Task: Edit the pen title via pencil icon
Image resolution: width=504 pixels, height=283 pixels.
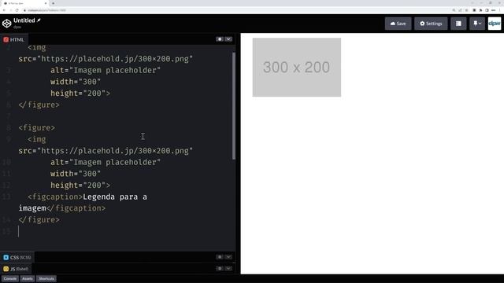Action: tap(39, 20)
